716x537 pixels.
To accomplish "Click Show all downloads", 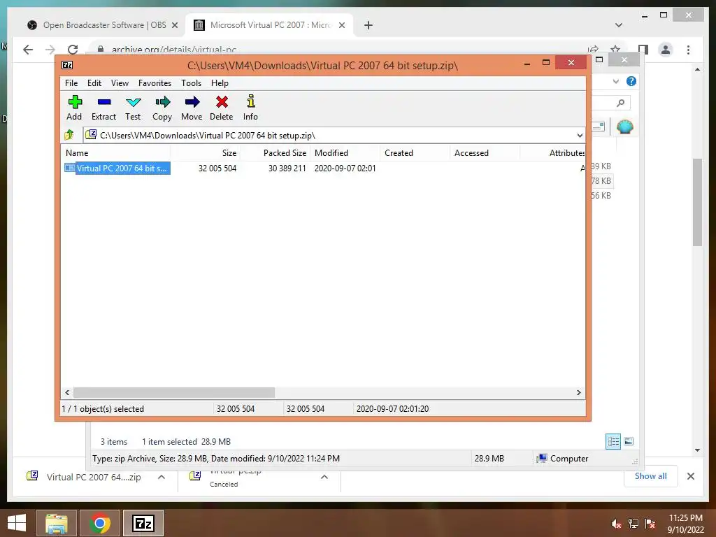I will click(x=651, y=476).
